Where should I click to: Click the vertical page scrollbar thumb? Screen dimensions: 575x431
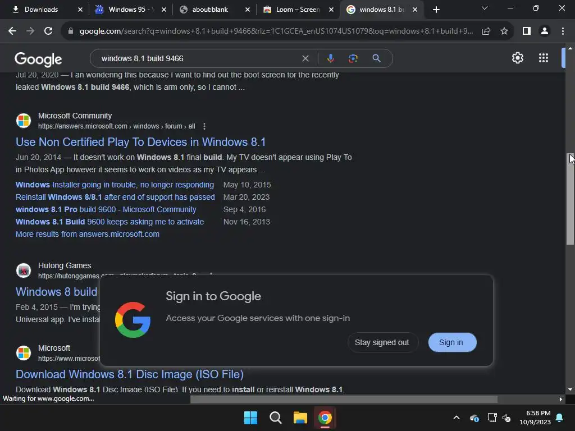(x=570, y=199)
